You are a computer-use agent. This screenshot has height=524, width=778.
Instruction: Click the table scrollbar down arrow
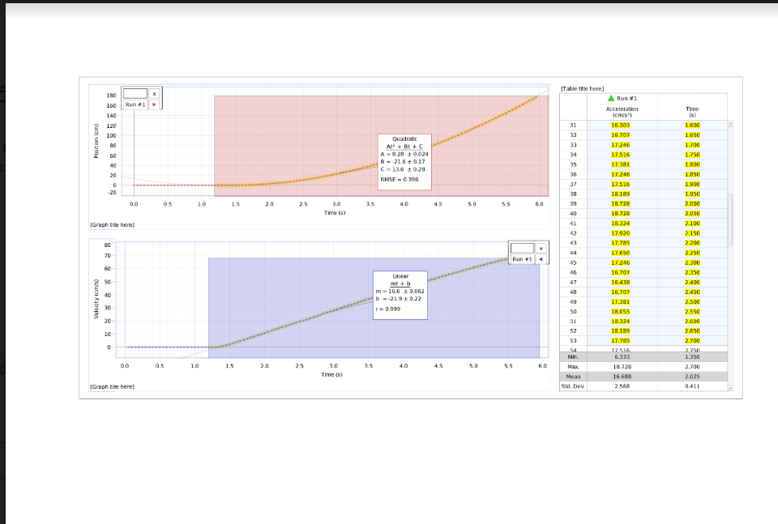(730, 388)
